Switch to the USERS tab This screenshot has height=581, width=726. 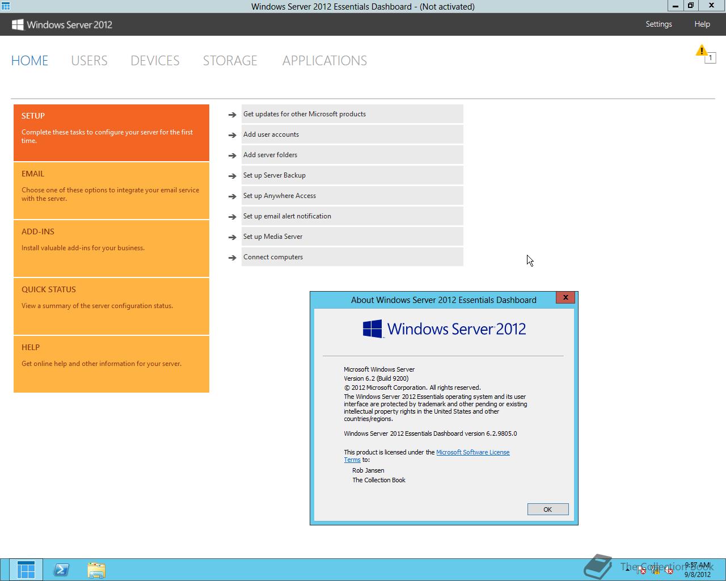(89, 61)
